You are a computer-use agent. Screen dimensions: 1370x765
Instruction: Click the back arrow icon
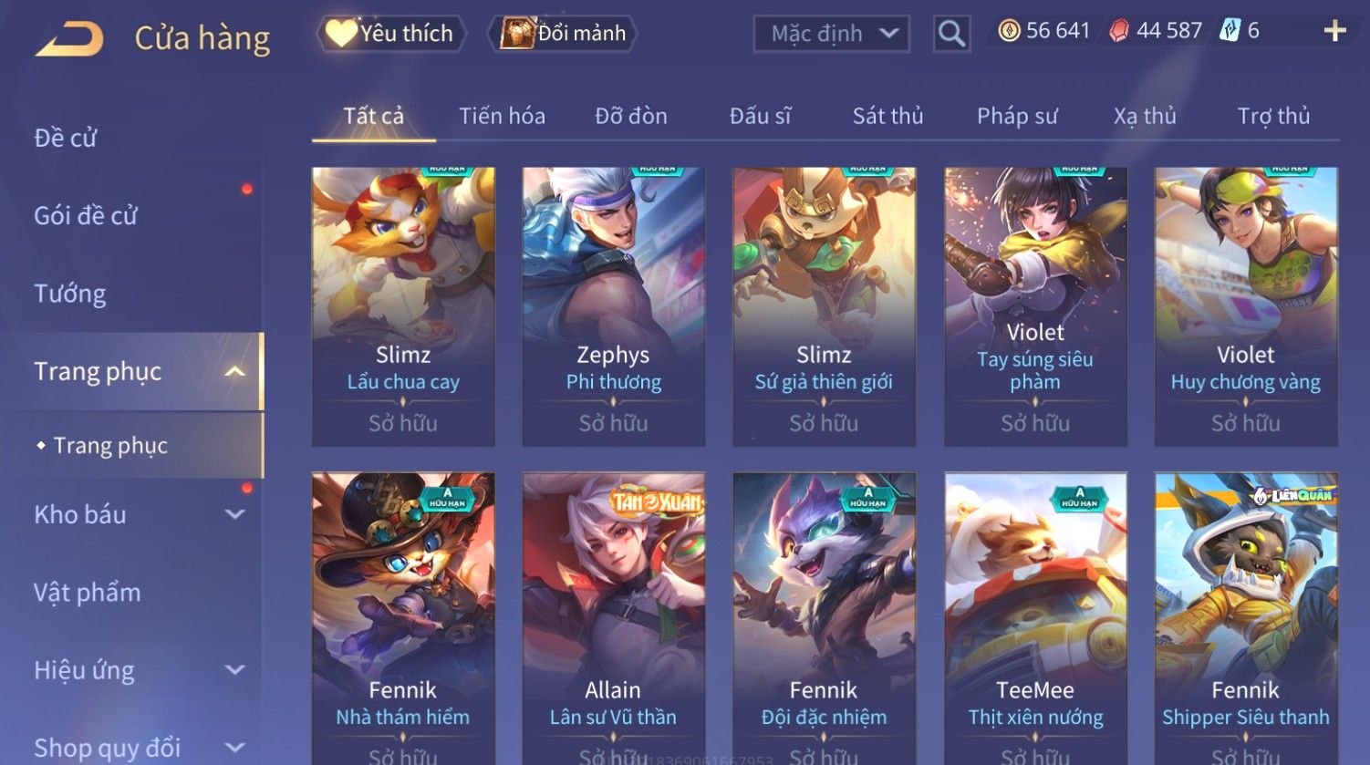[x=69, y=39]
